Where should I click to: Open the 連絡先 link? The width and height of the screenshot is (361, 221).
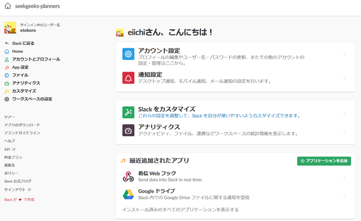tap(10, 165)
